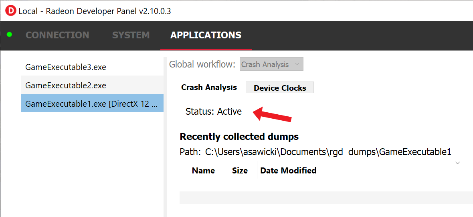Select GameExecutable3.exe in the list
The image size is (473, 217).
[x=92, y=67]
